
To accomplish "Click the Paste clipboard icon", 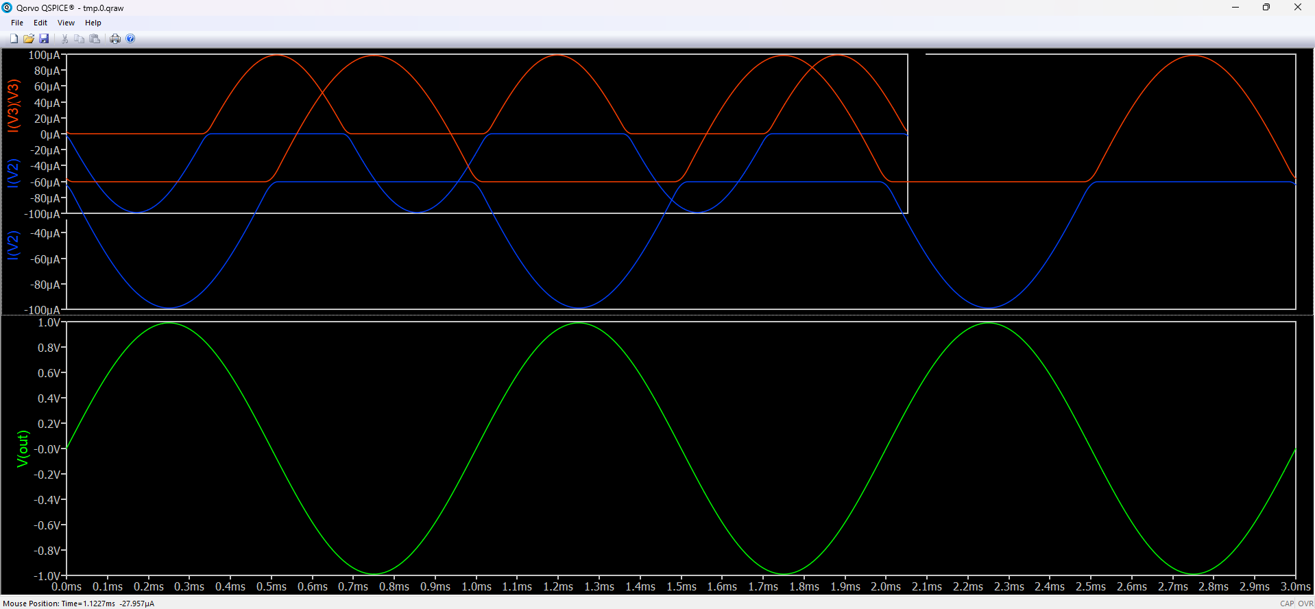I will click(95, 39).
